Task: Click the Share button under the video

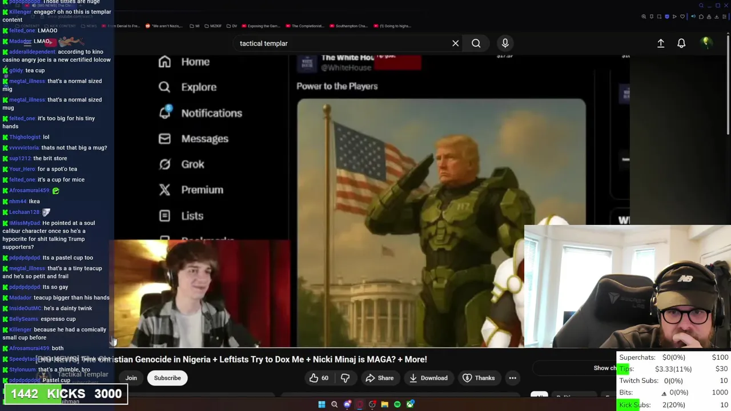Action: [x=379, y=378]
